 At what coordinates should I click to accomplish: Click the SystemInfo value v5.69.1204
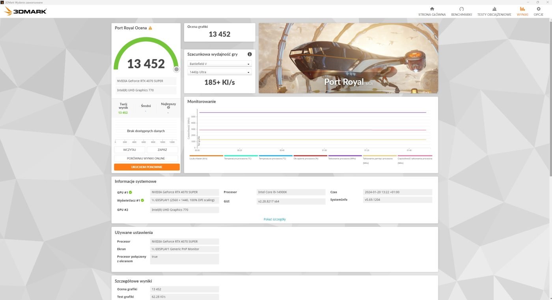coord(397,200)
